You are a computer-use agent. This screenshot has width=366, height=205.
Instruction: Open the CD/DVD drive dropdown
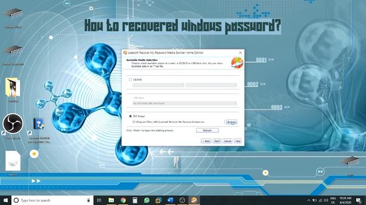pyautogui.click(x=158, y=85)
